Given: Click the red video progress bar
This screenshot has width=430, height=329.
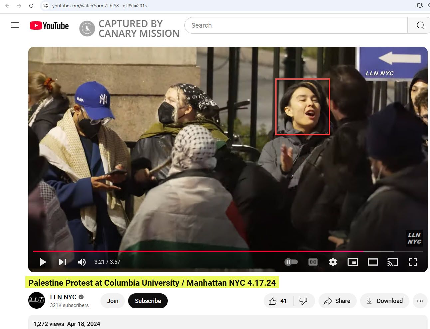Looking at the screenshot, I should pyautogui.click(x=200, y=251).
